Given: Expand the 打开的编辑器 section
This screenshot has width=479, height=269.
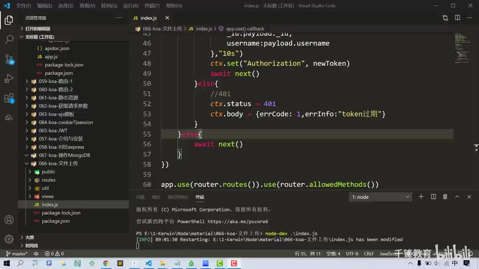Looking at the screenshot, I should (37, 29).
